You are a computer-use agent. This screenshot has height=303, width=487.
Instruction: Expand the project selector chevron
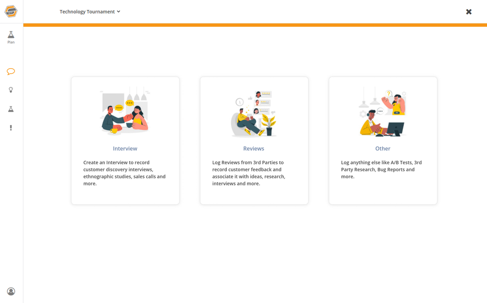click(x=119, y=12)
